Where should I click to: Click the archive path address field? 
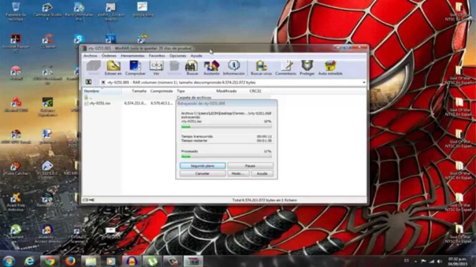[x=232, y=82]
